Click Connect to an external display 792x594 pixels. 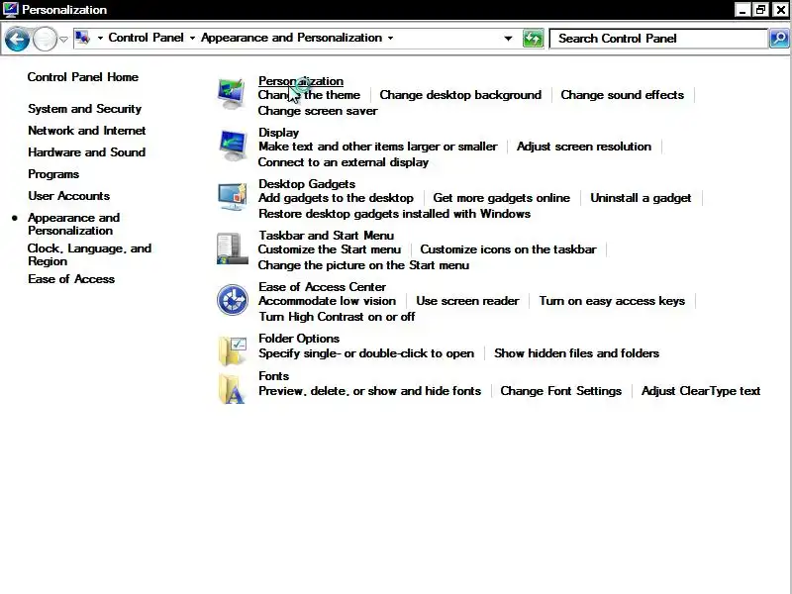coord(344,162)
